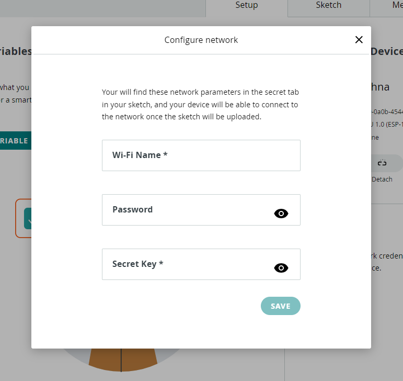Click the Detach label under the device
Screen dimensions: 403x381
382,180
